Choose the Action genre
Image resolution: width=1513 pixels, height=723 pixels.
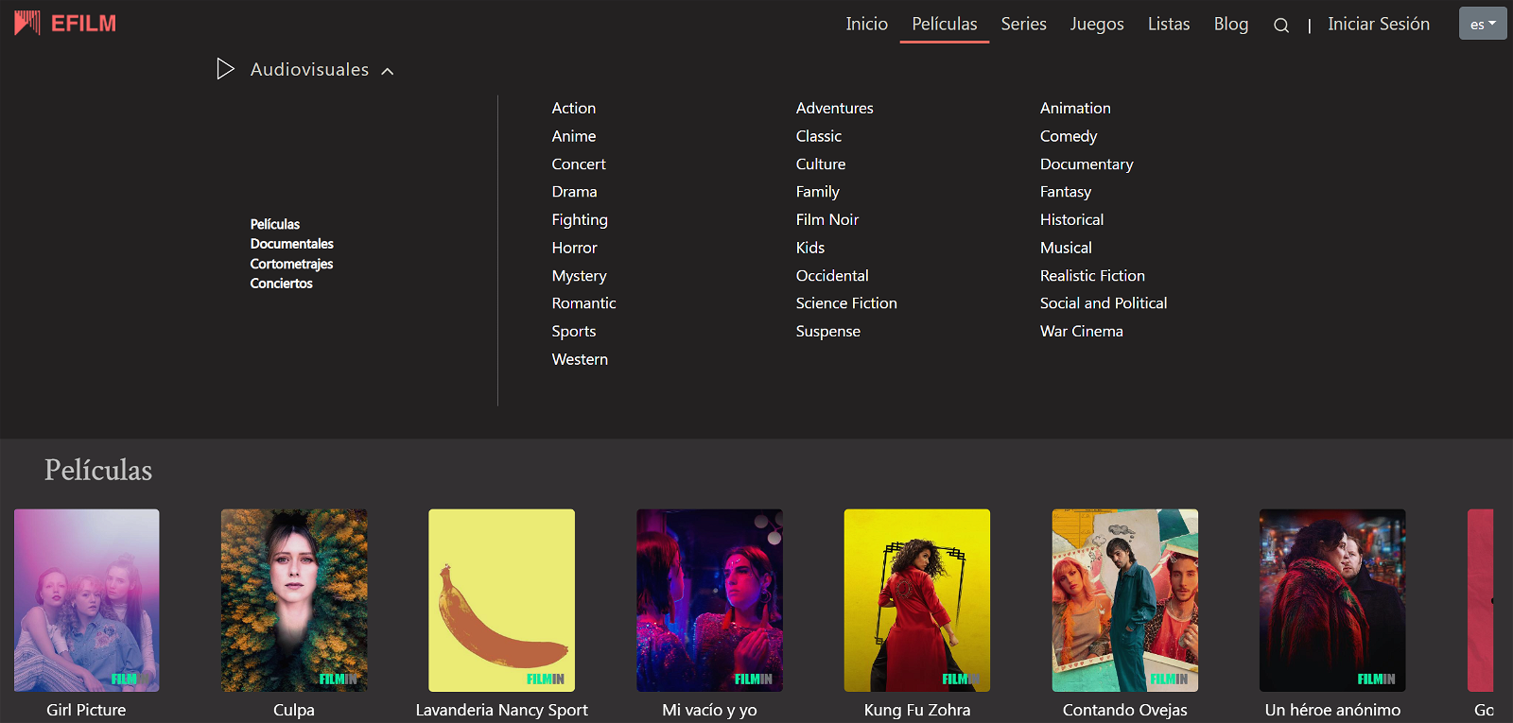574,108
